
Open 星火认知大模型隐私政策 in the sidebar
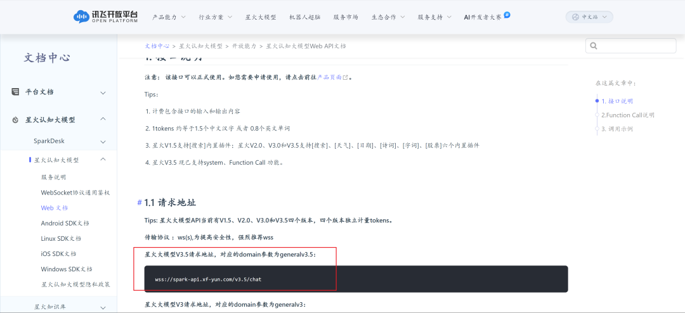[75, 284]
